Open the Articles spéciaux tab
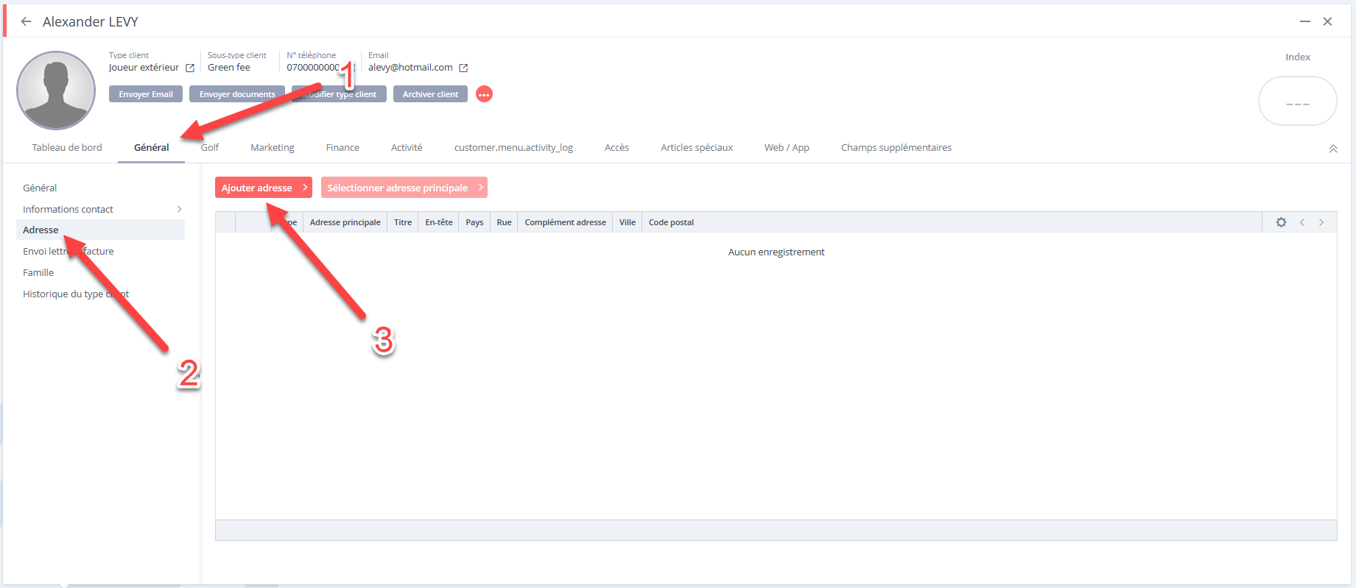1356x588 pixels. click(x=697, y=148)
